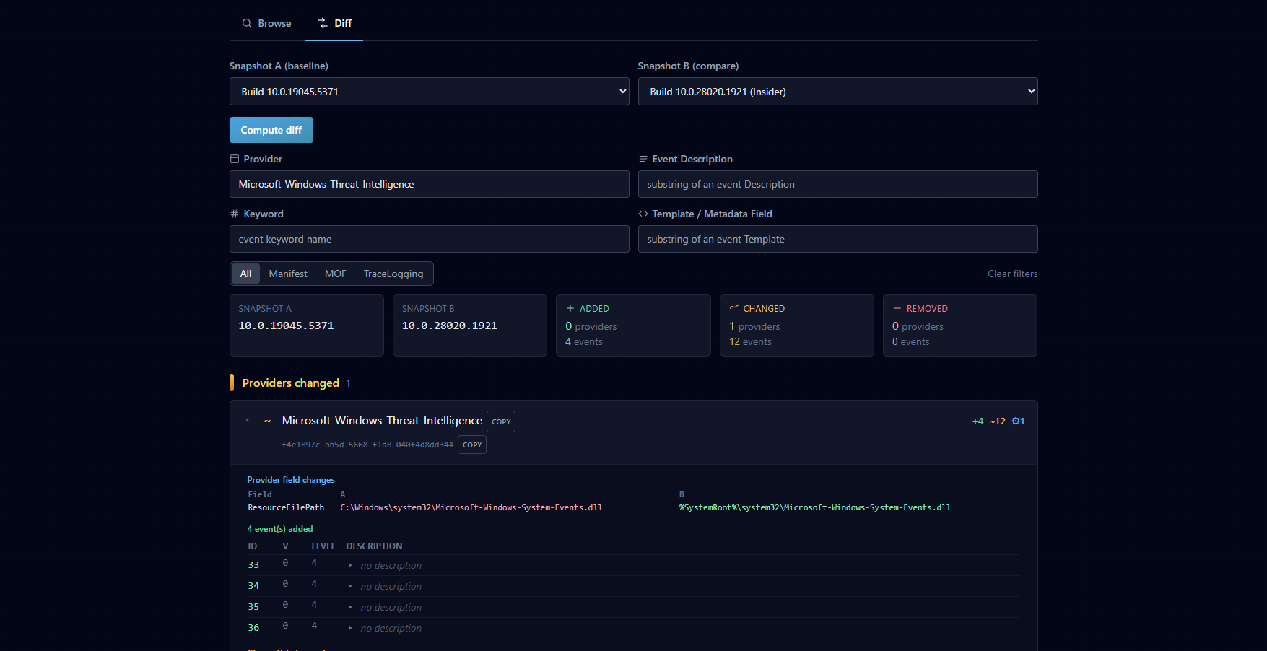This screenshot has height=651, width=1267.
Task: Open the Snapshot B (compare) dropdown
Action: [837, 92]
